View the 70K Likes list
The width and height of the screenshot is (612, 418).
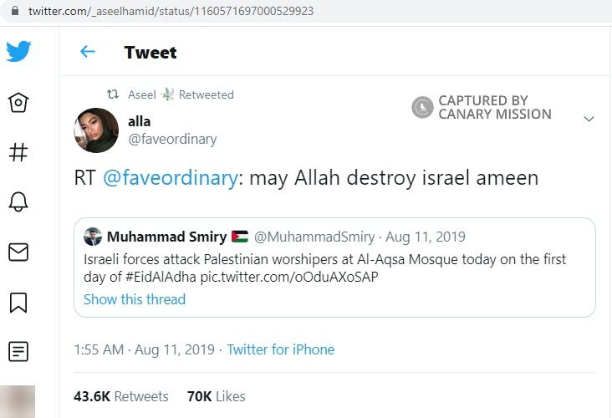[216, 396]
